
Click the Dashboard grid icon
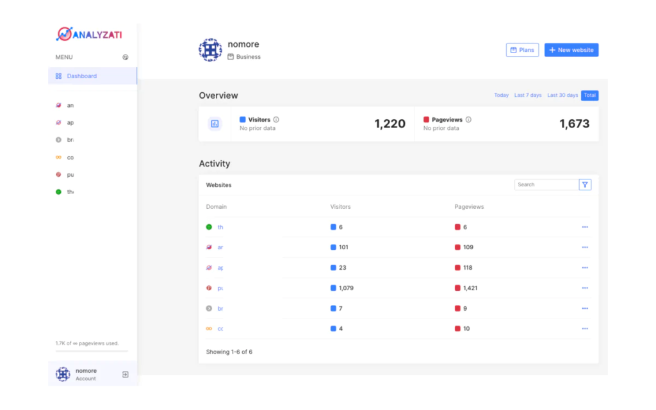tap(58, 76)
